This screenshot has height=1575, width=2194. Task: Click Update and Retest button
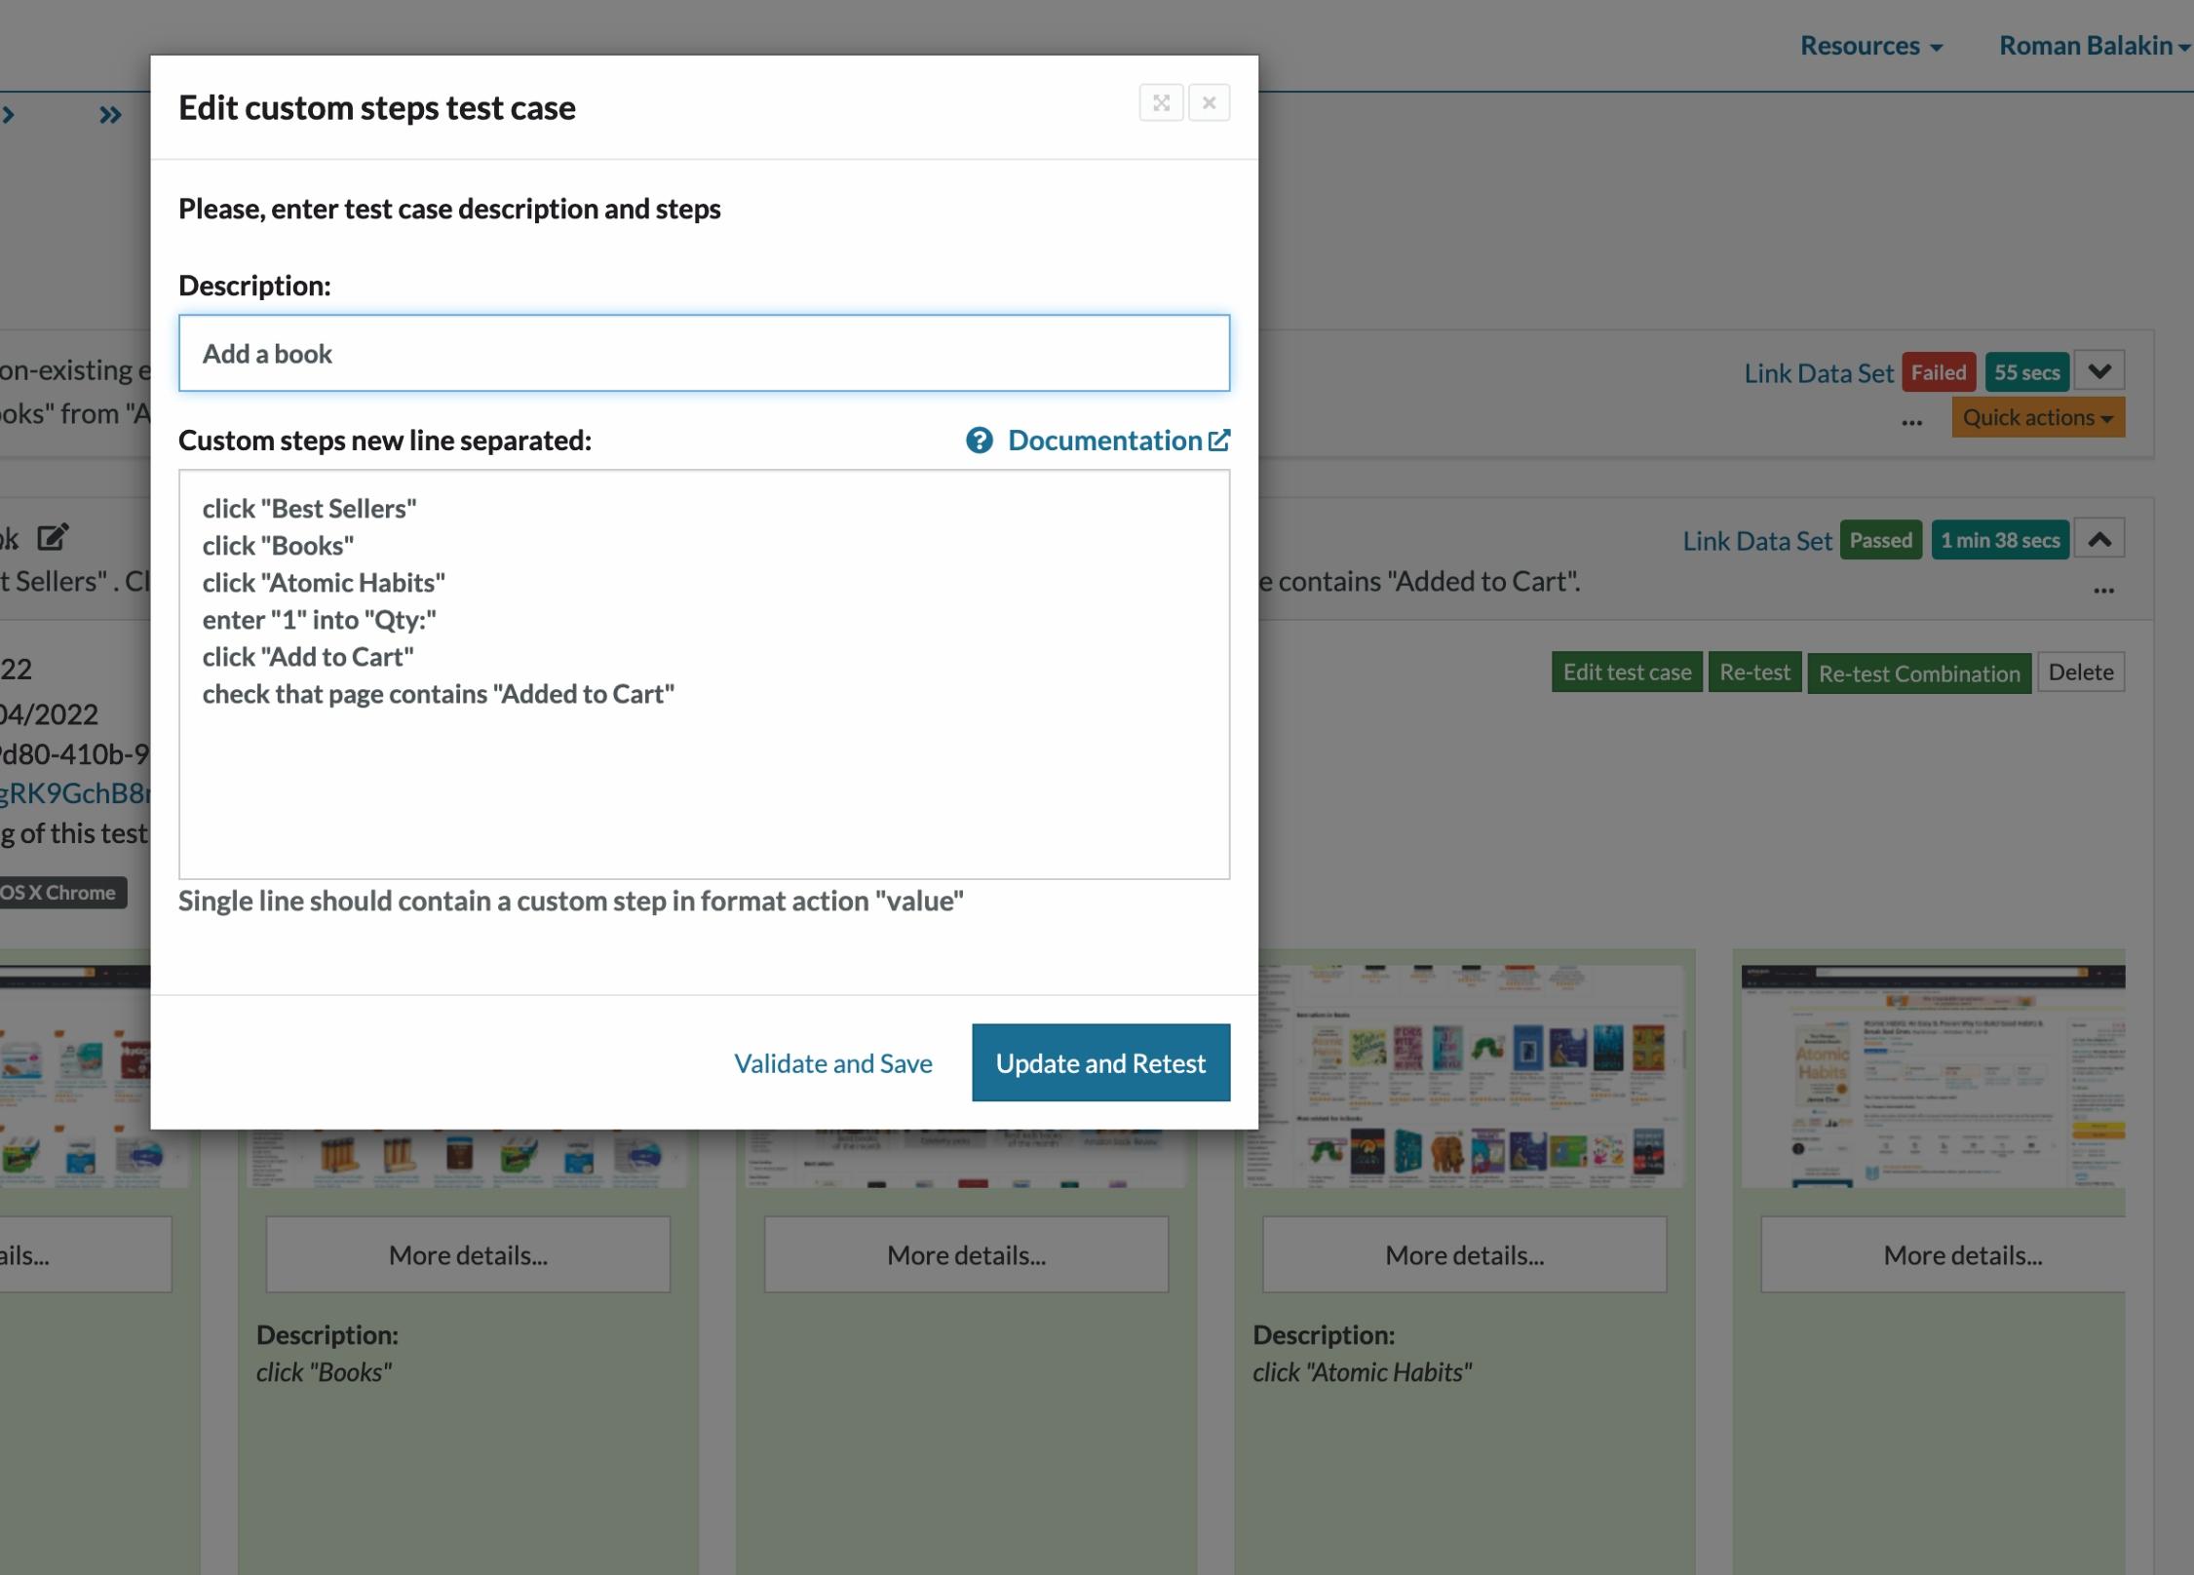1100,1062
